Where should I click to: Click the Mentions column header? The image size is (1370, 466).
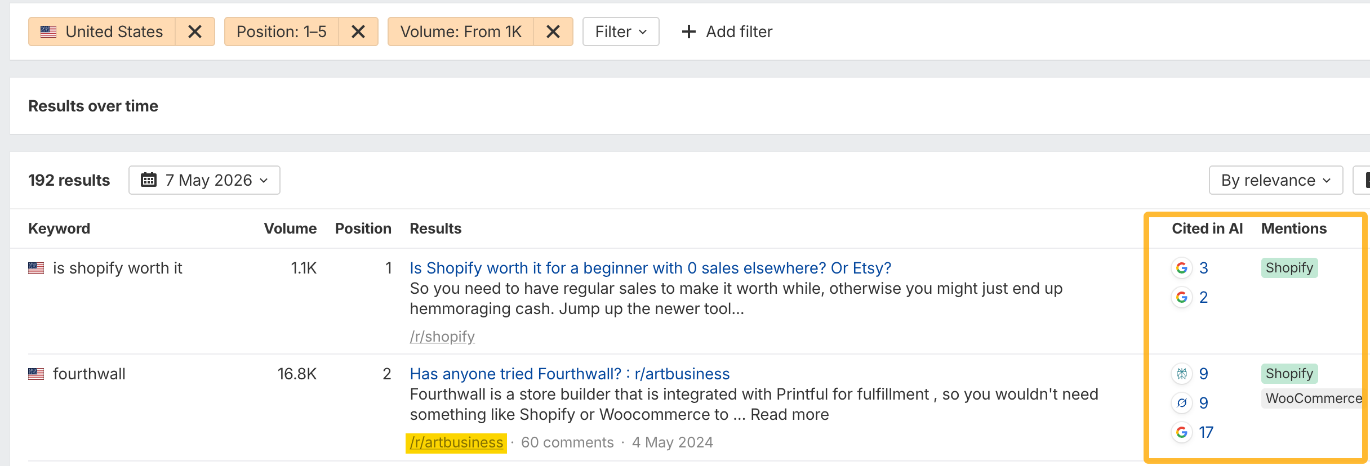tap(1294, 228)
